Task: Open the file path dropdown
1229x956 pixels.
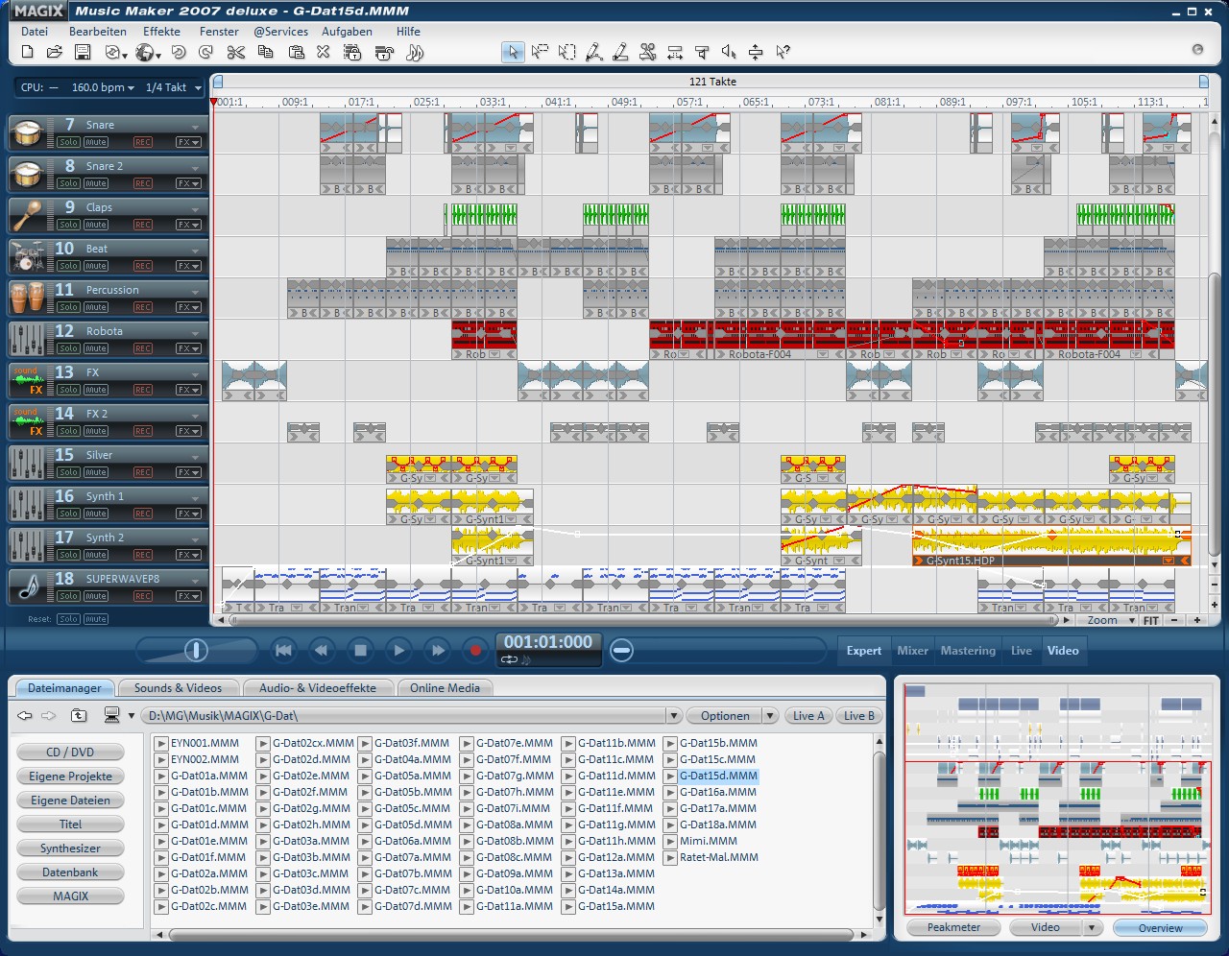Action: [x=674, y=716]
